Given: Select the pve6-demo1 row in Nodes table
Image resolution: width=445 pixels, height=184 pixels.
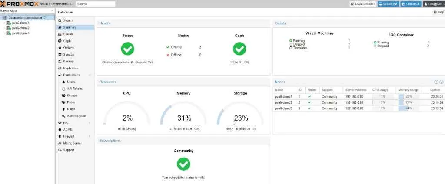Looking at the screenshot, I should click(x=359, y=96).
